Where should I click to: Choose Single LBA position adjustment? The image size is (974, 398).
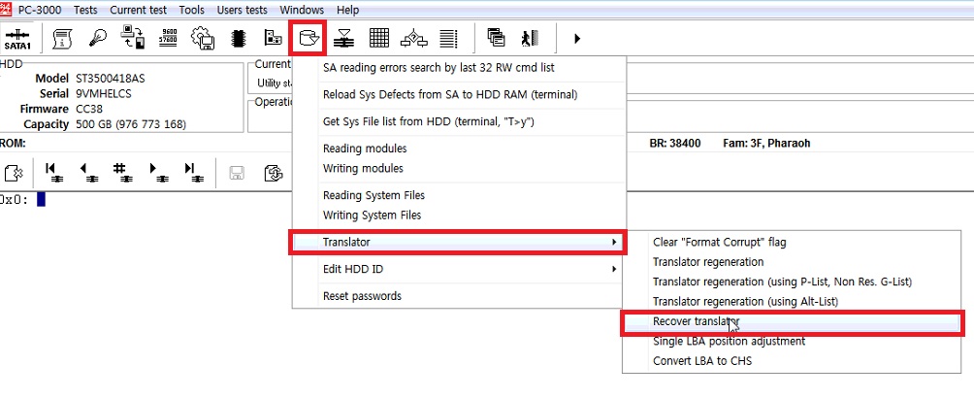[x=792, y=341]
